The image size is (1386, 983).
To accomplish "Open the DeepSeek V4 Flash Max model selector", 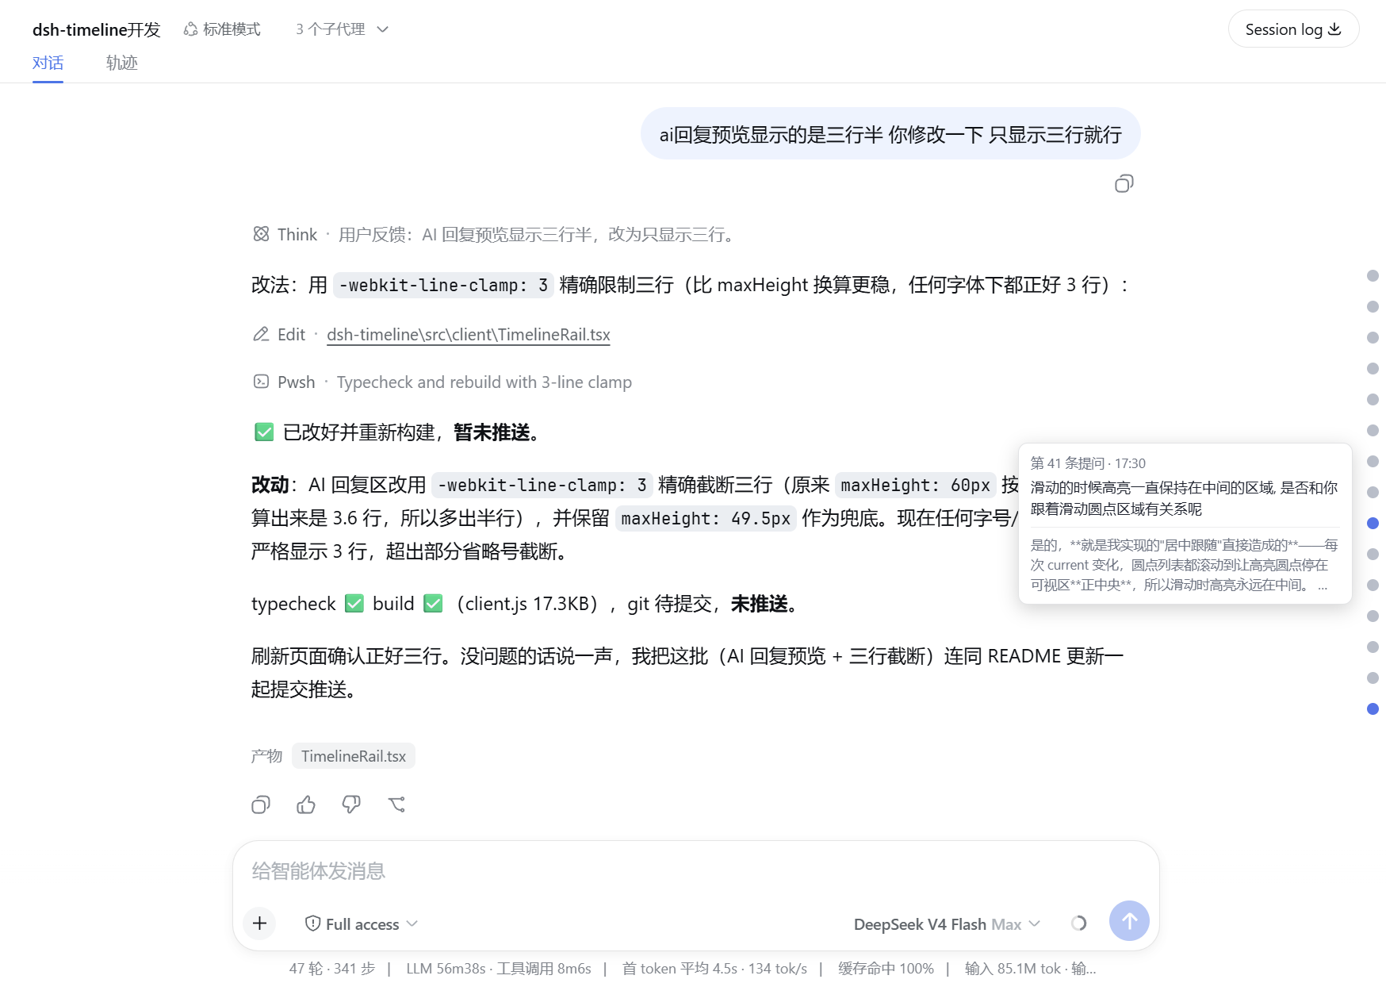I will click(x=947, y=923).
